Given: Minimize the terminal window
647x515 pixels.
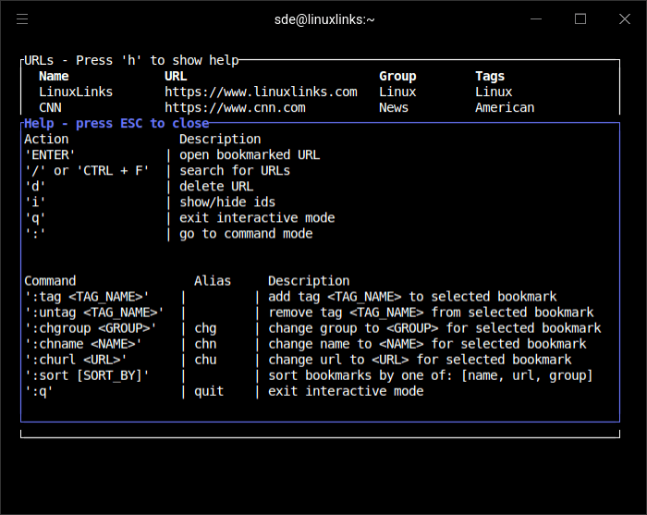Looking at the screenshot, I should pos(536,19).
